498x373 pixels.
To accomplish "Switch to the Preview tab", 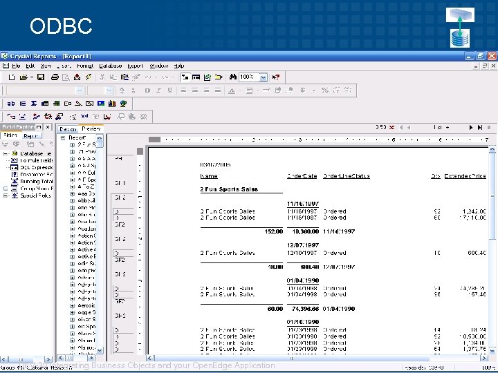I will click(x=91, y=128).
